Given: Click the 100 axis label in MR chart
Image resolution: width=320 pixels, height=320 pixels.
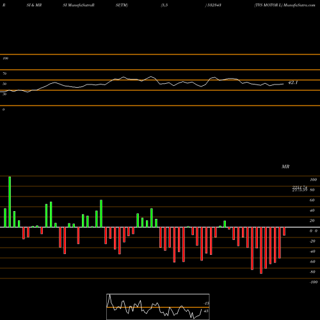Looking at the screenshot, I should point(313,180).
